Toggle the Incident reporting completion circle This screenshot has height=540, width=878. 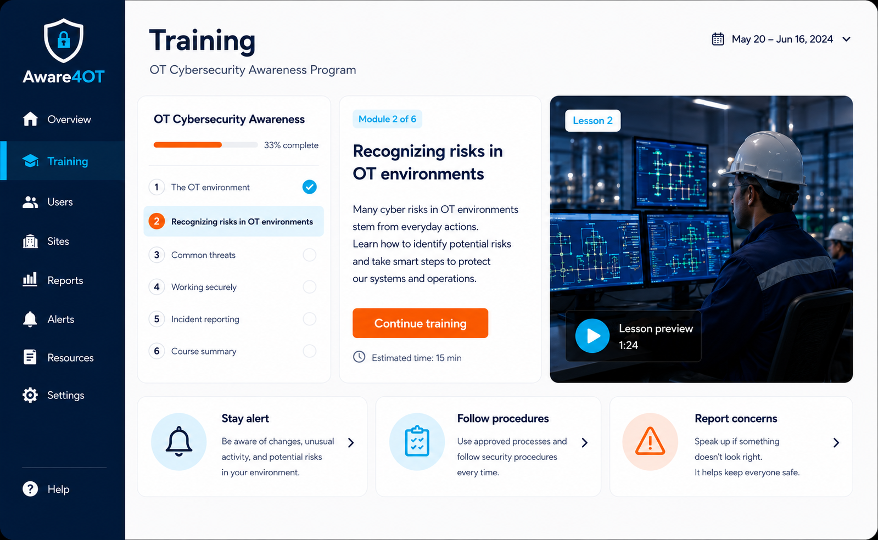[310, 319]
